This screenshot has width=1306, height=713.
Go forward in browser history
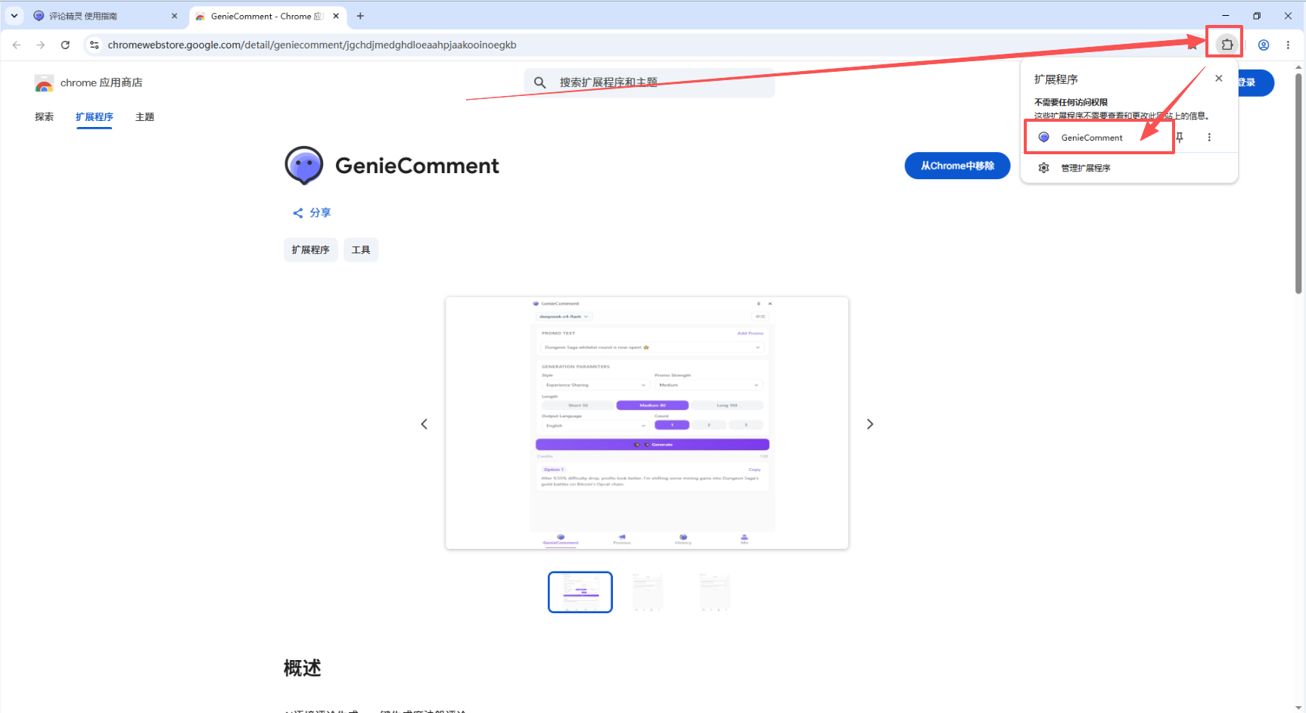(x=41, y=45)
